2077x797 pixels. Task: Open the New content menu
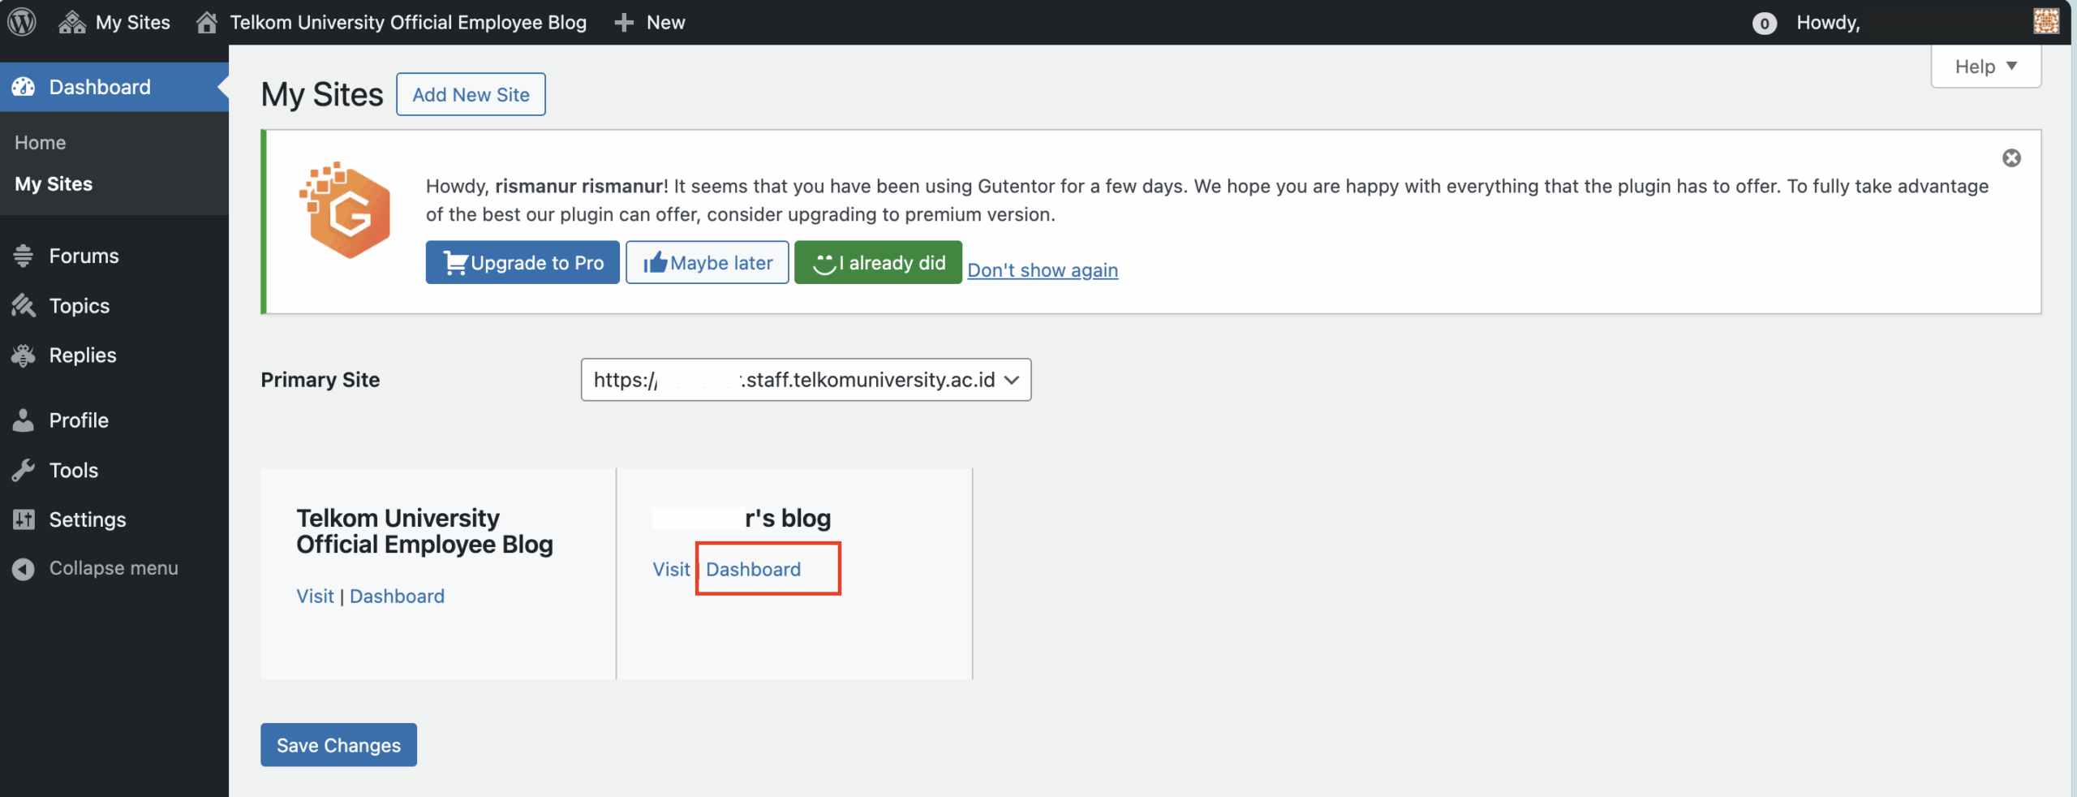tap(651, 22)
